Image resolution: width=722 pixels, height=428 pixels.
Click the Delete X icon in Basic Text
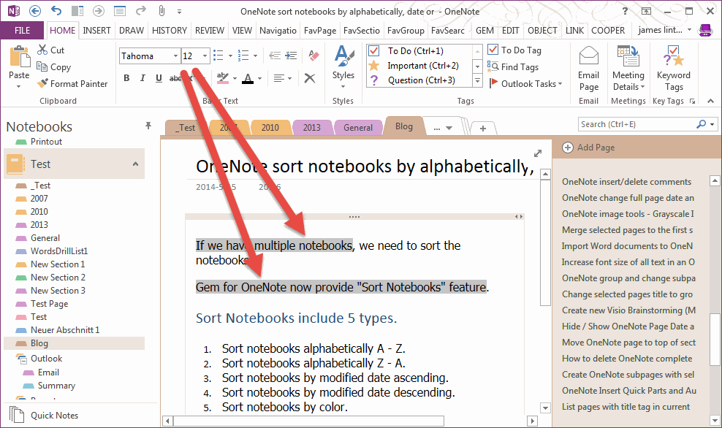click(310, 78)
